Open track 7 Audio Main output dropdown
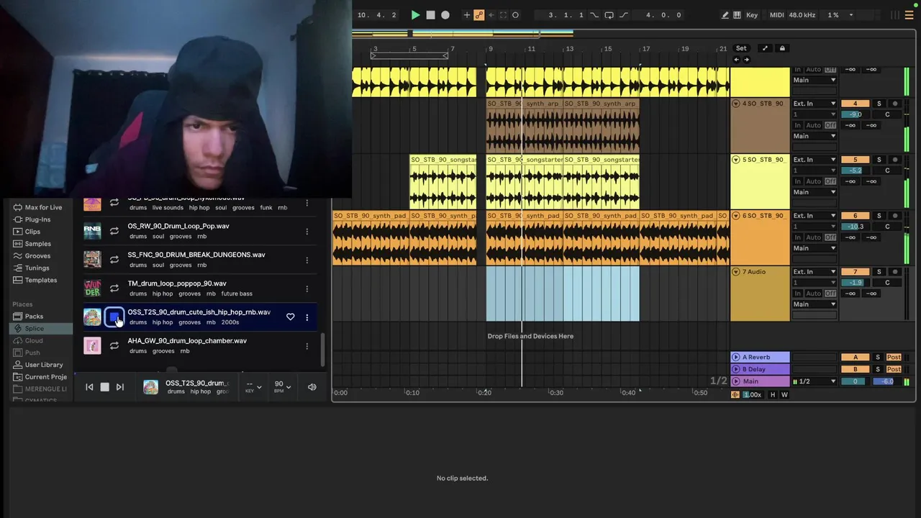921x518 pixels. coord(815,304)
